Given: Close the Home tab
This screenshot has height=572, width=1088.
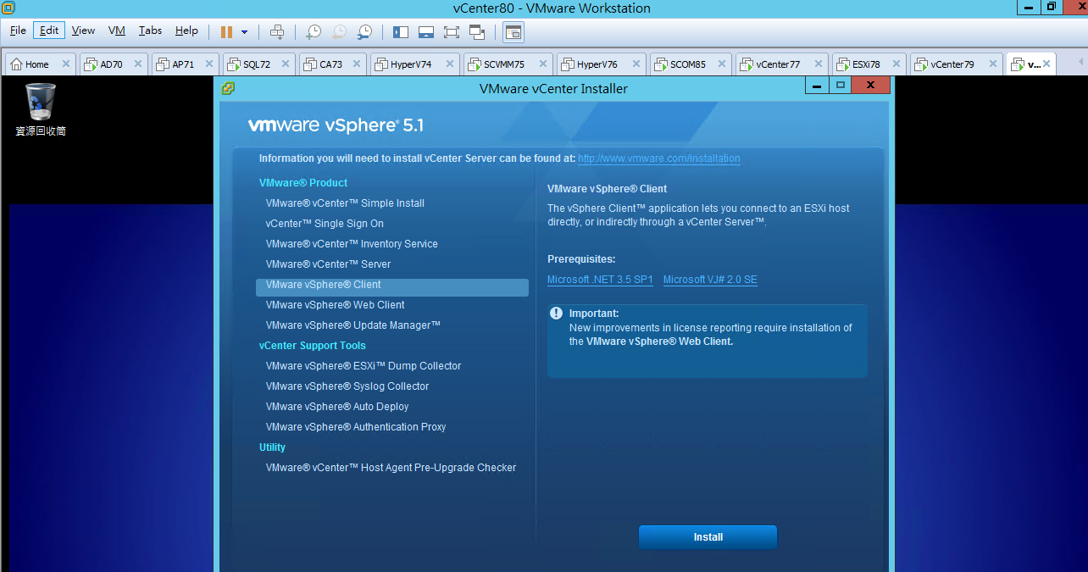Looking at the screenshot, I should [x=66, y=64].
